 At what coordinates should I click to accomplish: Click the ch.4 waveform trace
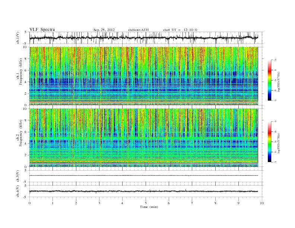point(144,191)
